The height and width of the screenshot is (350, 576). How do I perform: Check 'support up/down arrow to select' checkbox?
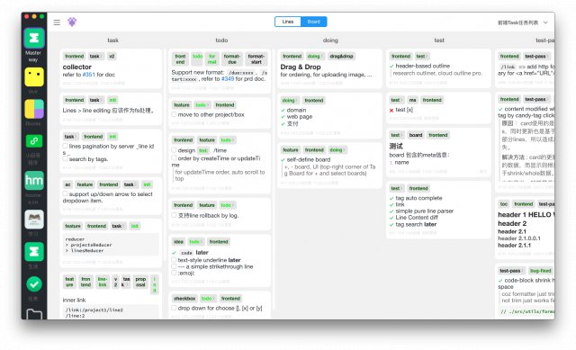point(66,193)
